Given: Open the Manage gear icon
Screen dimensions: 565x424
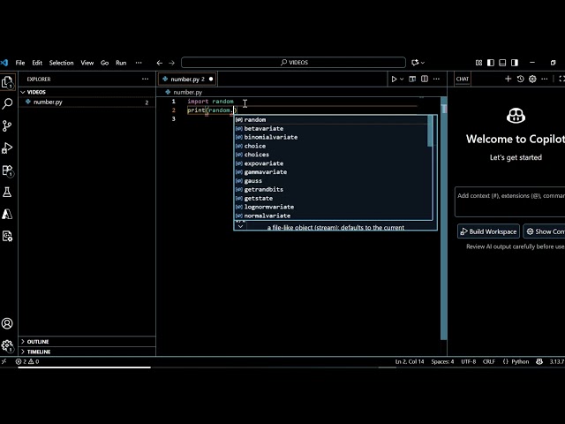Looking at the screenshot, I should (x=7, y=345).
